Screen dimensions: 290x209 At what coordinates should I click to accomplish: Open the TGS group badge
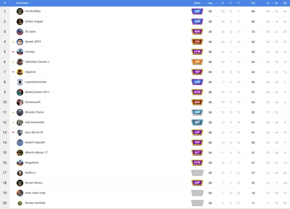tap(197, 21)
